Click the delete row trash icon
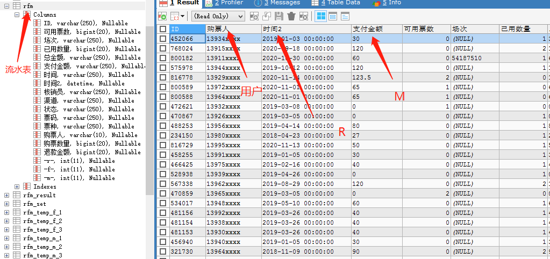 coord(291,16)
